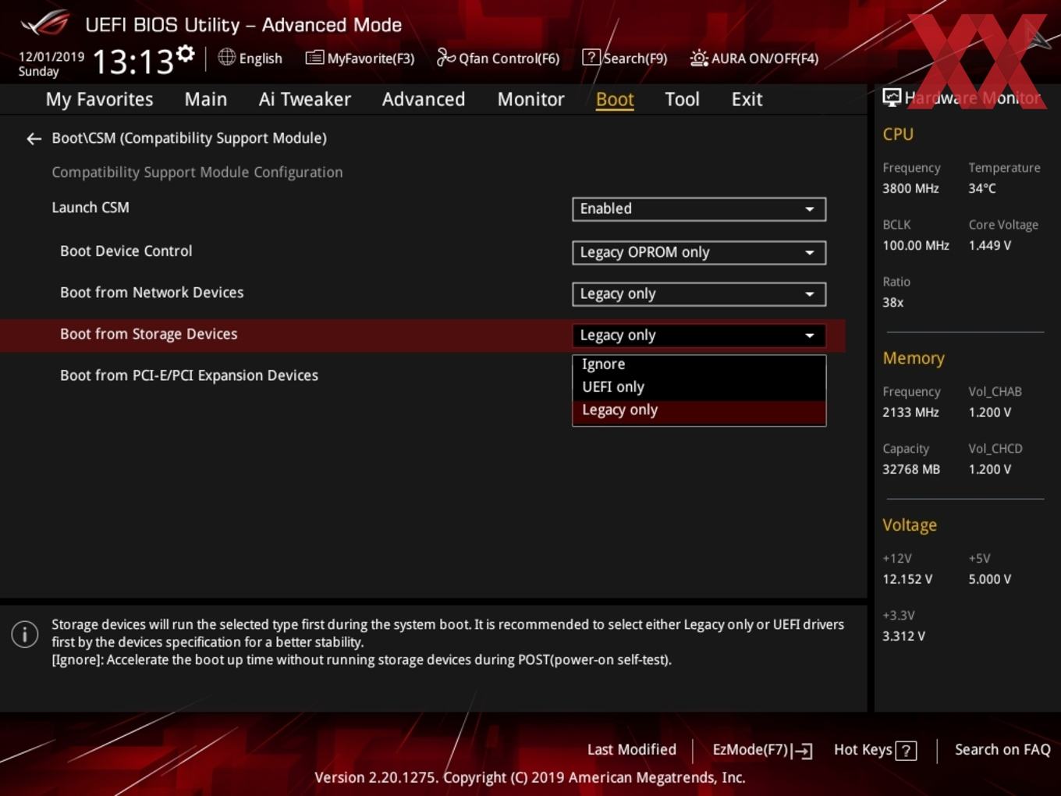Click the Hardware Monitor screen icon
1061x796 pixels.
[892, 98]
